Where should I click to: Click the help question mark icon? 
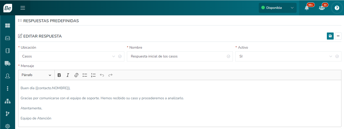(337, 8)
